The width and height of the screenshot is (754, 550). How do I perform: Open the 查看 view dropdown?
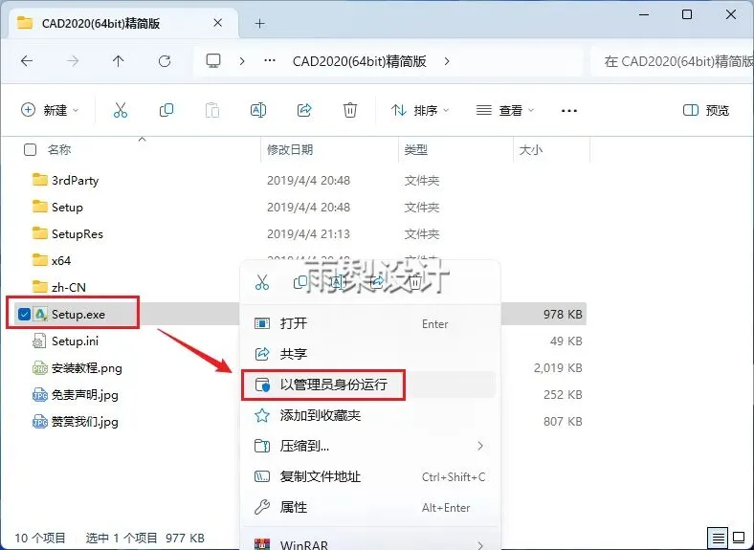[x=505, y=110]
